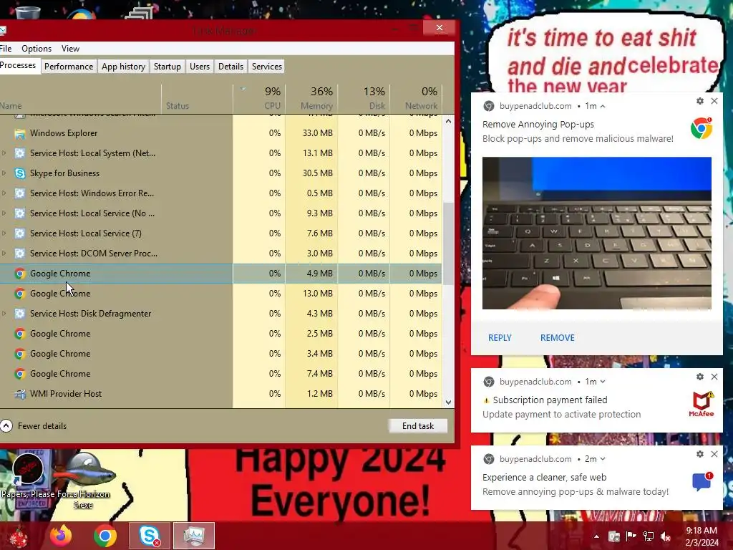Viewport: 733px width, 550px height.
Task: Click Chrome logo in Remove Annoying Pop-ups notification
Action: 702,128
